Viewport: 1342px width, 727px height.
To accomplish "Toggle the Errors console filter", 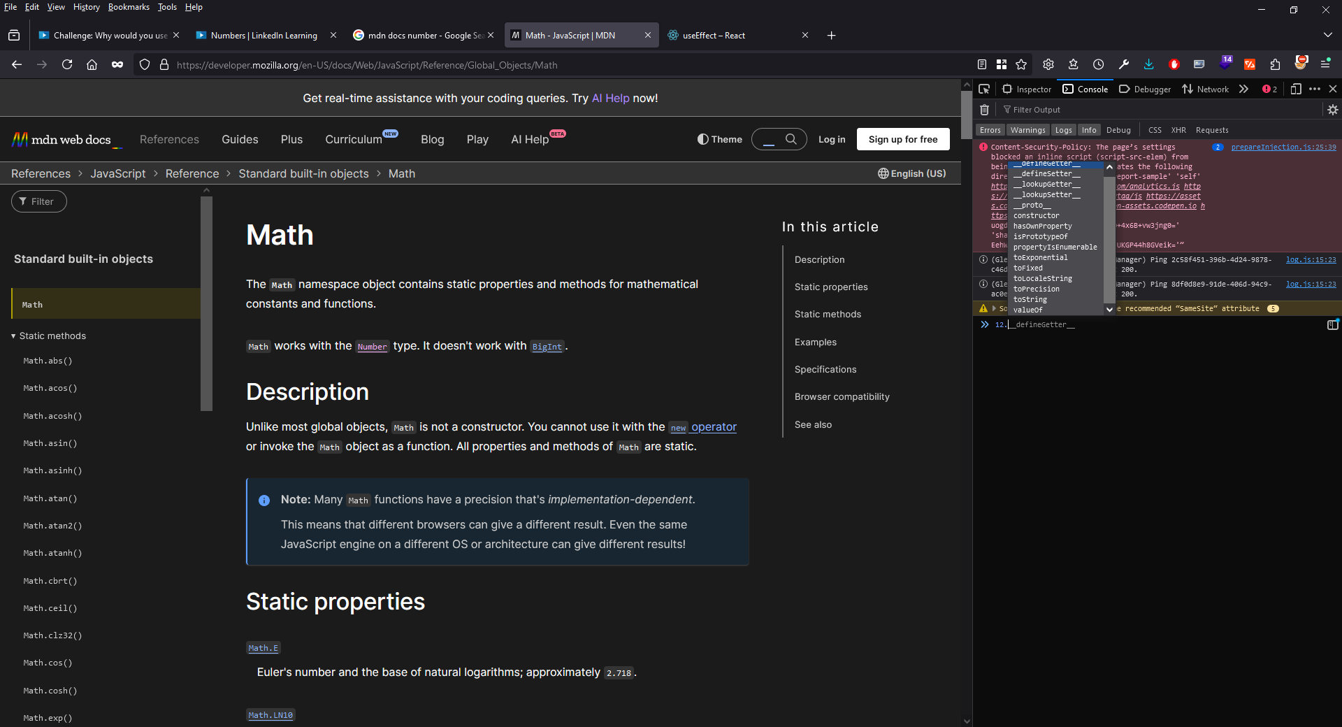I will 990,130.
